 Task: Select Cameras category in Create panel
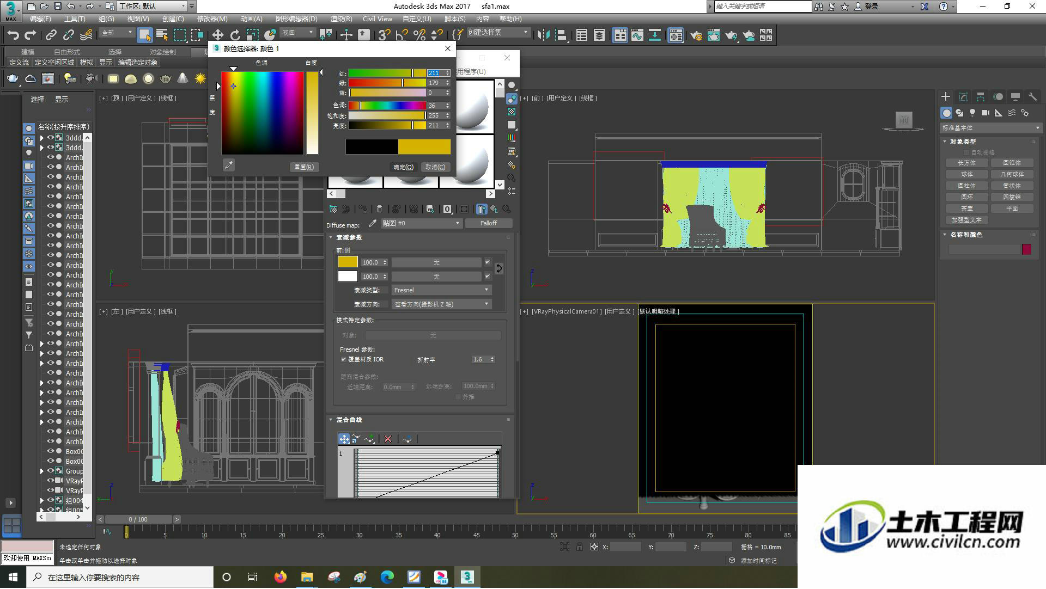click(986, 113)
